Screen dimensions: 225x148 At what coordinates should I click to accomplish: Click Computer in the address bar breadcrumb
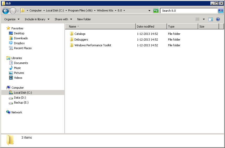tap(35, 10)
